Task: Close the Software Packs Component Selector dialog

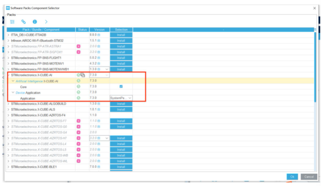Action: coord(314,8)
